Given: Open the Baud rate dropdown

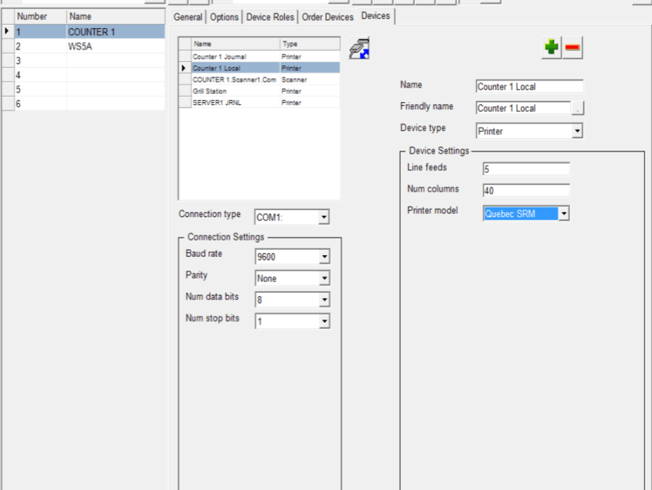Looking at the screenshot, I should 324,256.
